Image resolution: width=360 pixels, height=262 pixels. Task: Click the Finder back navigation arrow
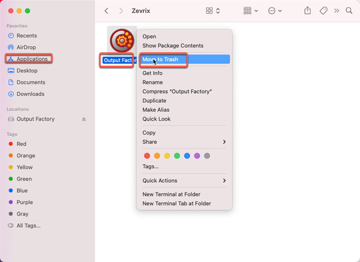pos(106,11)
